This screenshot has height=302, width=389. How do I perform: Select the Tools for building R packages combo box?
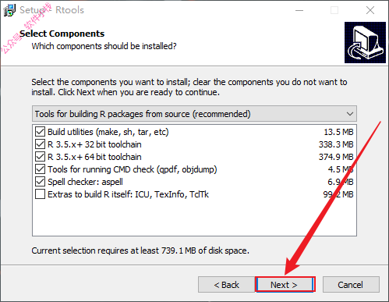click(x=194, y=114)
